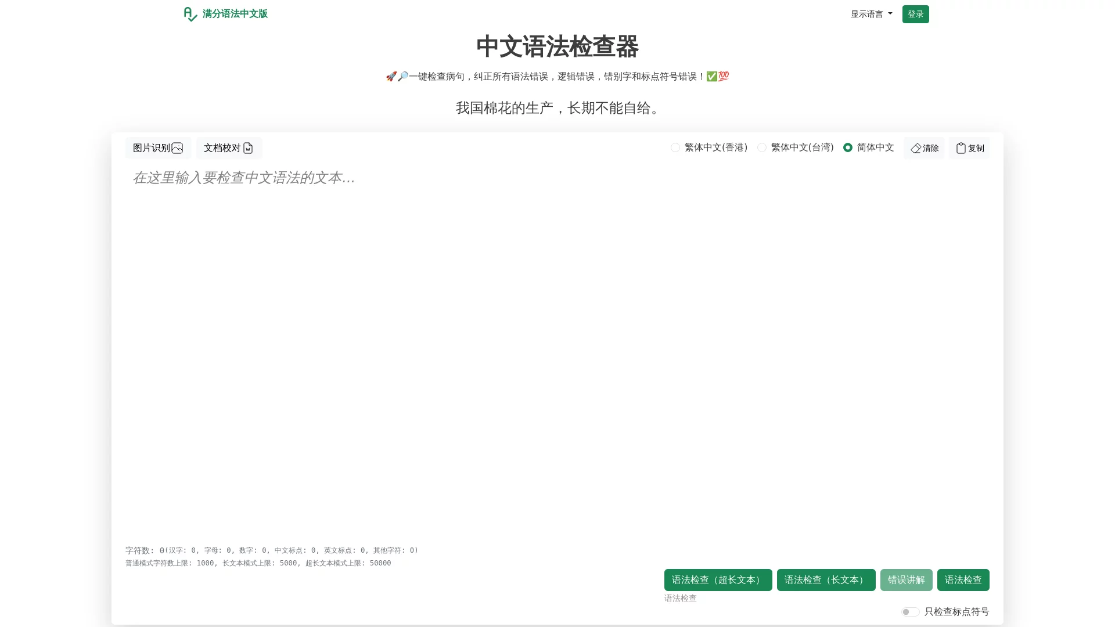
Task: Click the 图片识别 image recognition icon
Action: pyautogui.click(x=178, y=148)
